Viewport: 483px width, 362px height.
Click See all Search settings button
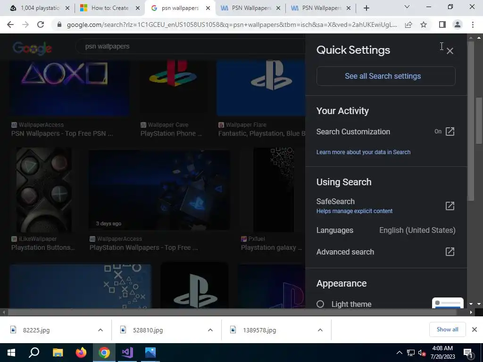point(386,76)
